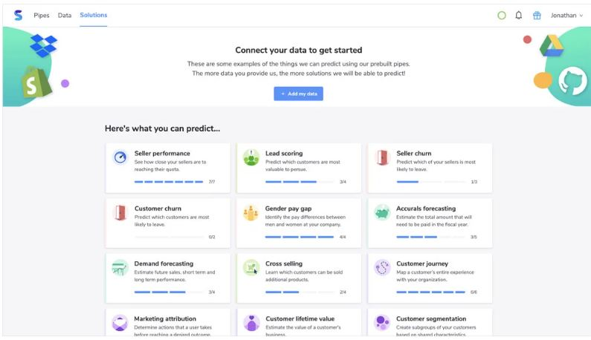
Task: Click the Cross selling cart icon
Action: click(x=251, y=268)
